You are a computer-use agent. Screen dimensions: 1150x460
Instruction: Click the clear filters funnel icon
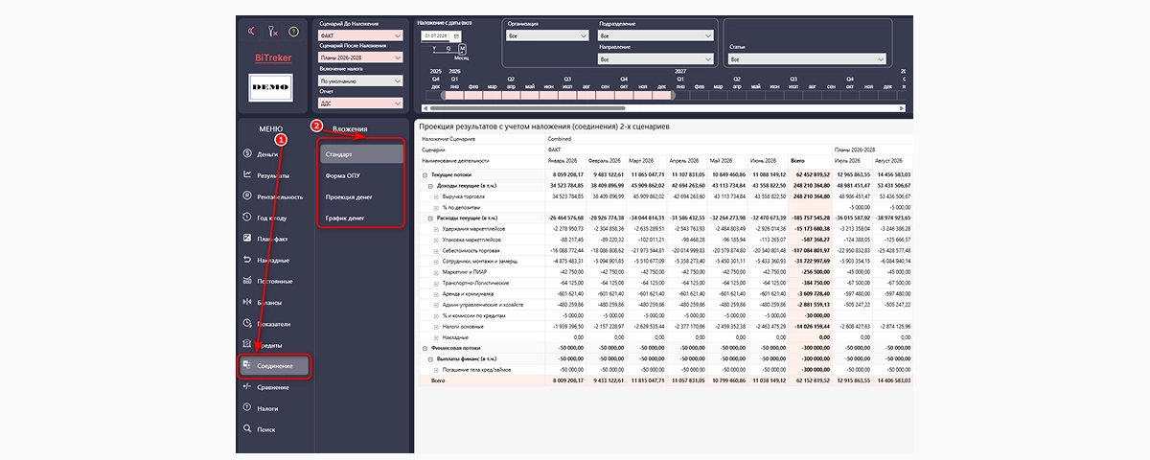point(272,31)
